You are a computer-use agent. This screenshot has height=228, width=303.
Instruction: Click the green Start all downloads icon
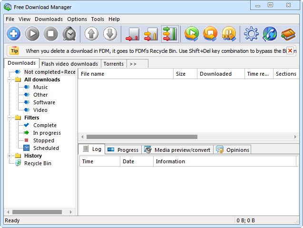tap(192, 34)
